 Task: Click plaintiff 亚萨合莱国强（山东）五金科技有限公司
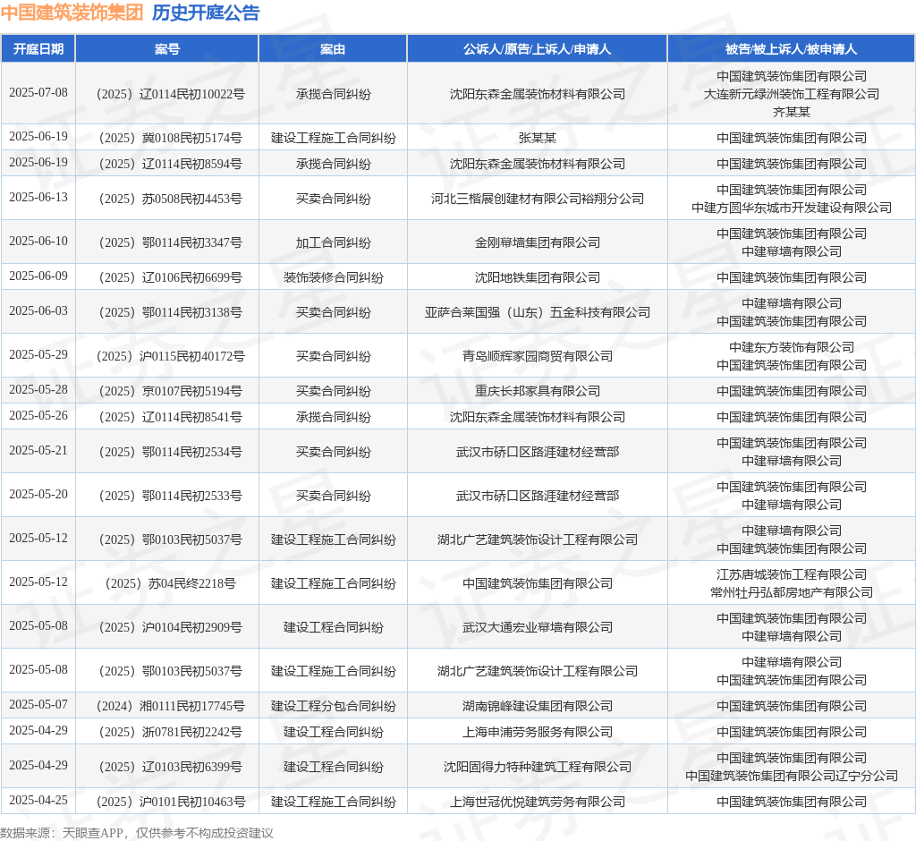pyautogui.click(x=538, y=312)
